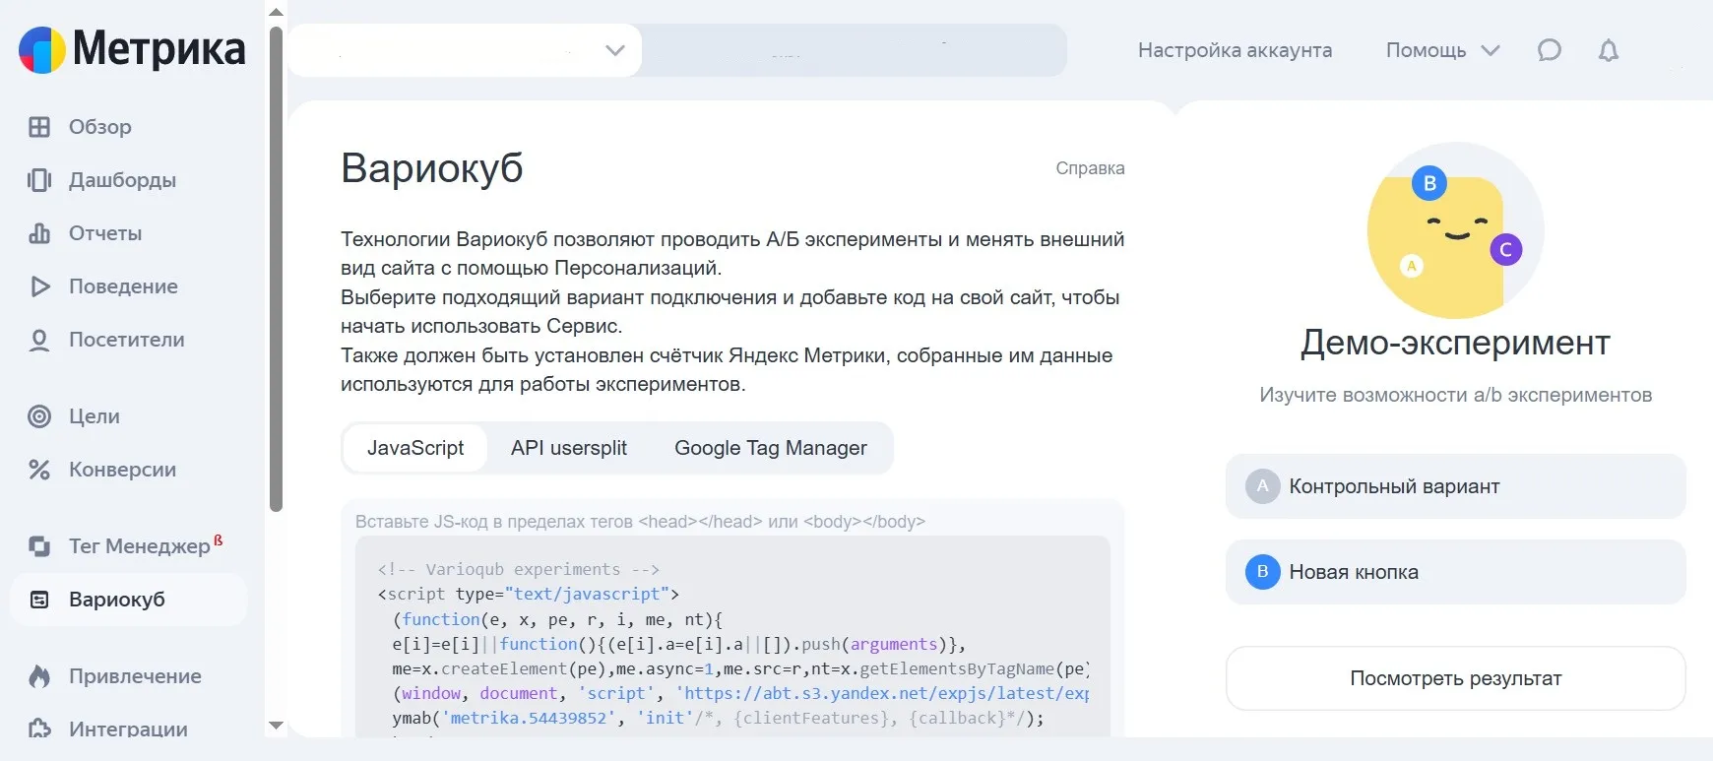Click the Поведение play icon
The width and height of the screenshot is (1713, 761).
[x=39, y=286]
